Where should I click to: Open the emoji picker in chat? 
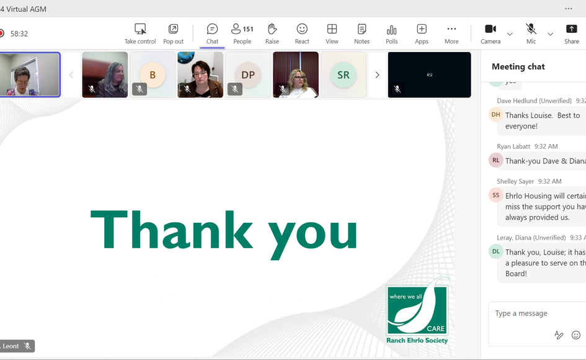575,335
